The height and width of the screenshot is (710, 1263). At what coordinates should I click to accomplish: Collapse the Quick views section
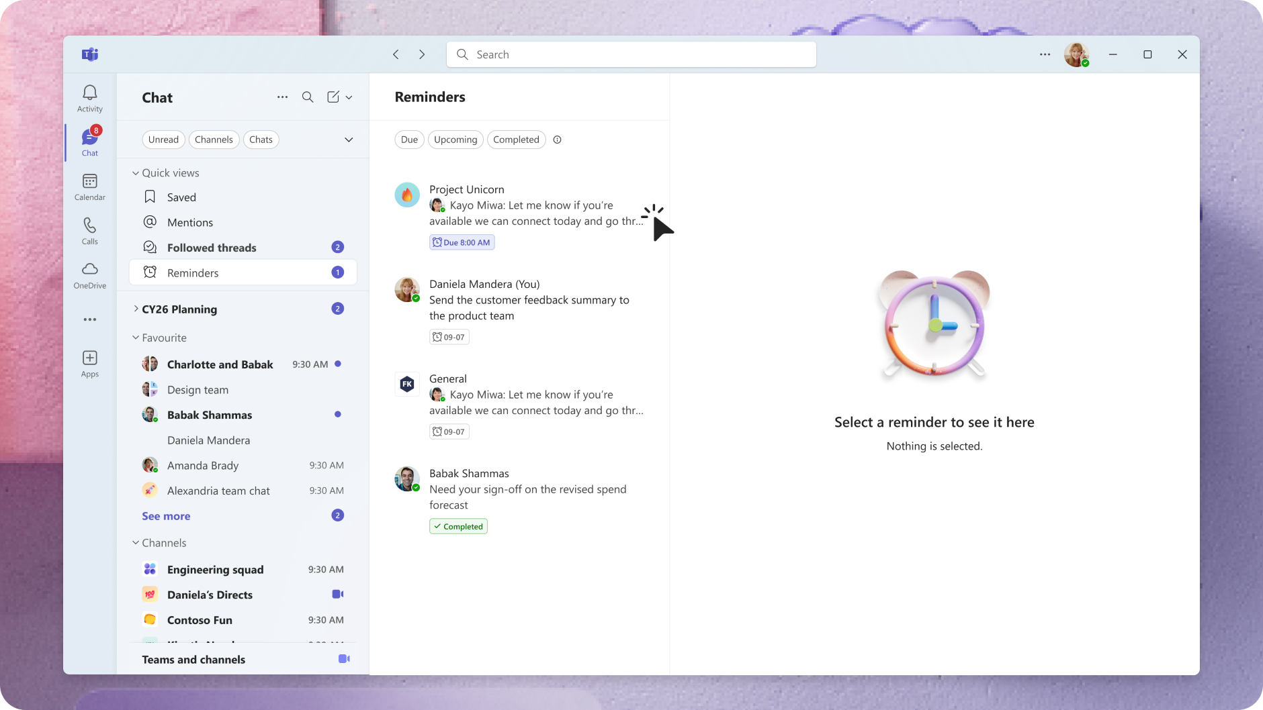(136, 173)
